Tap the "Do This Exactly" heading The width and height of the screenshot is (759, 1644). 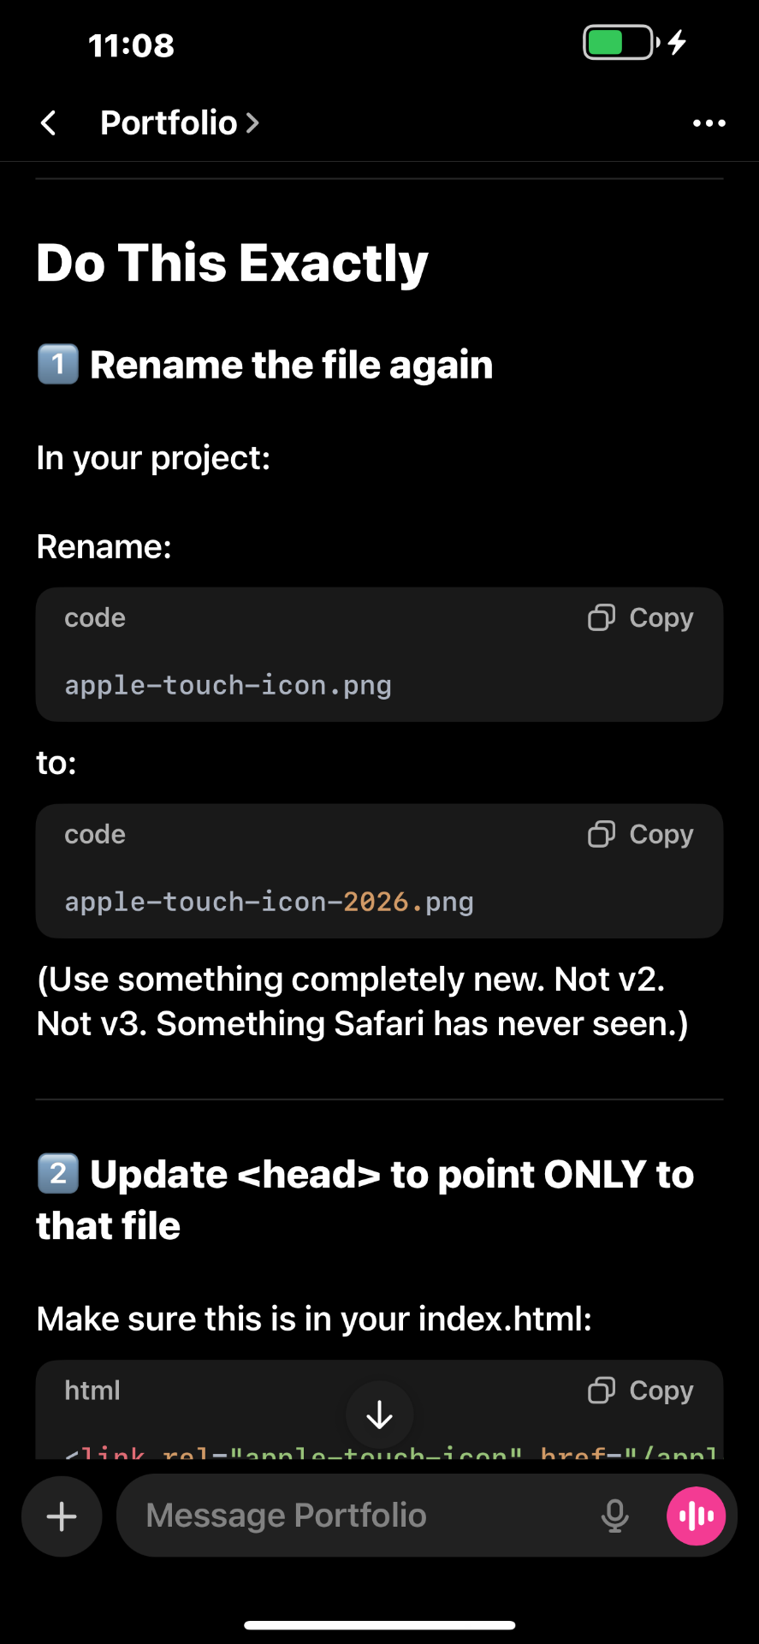click(232, 263)
